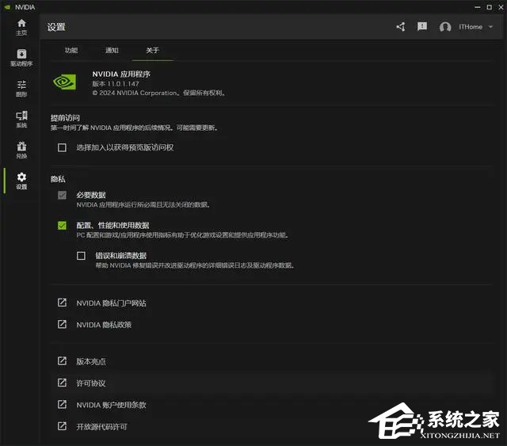This screenshot has height=446, width=507.
Task: Click external-link icon beside NVIDIA 账户使用条款
Action: click(x=62, y=404)
